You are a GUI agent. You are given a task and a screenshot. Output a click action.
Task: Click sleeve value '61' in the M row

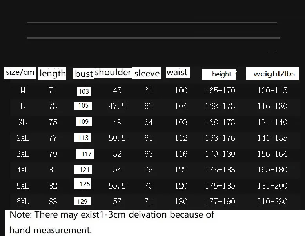pos(148,91)
